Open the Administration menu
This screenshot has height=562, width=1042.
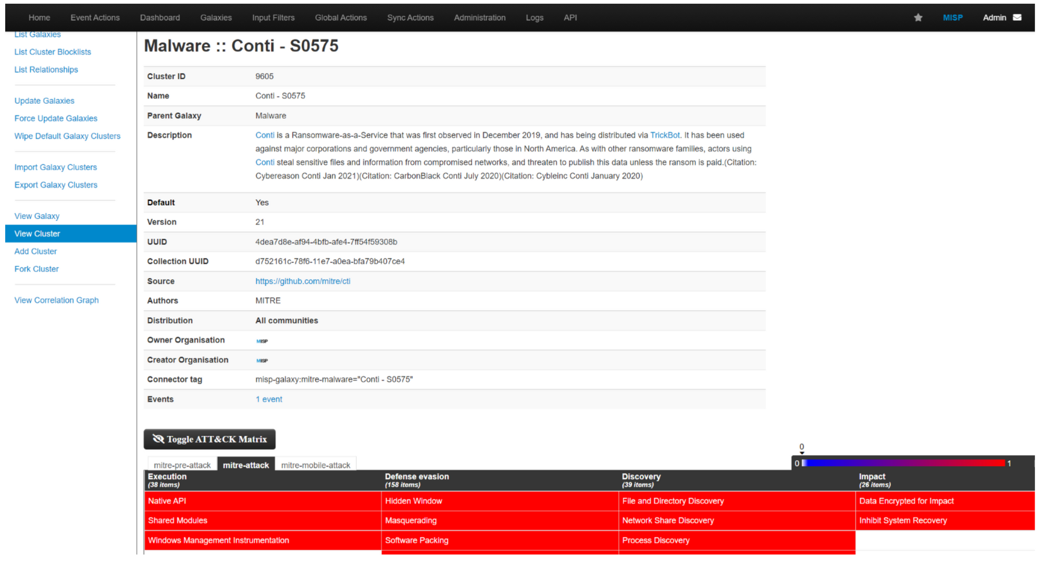coord(479,18)
